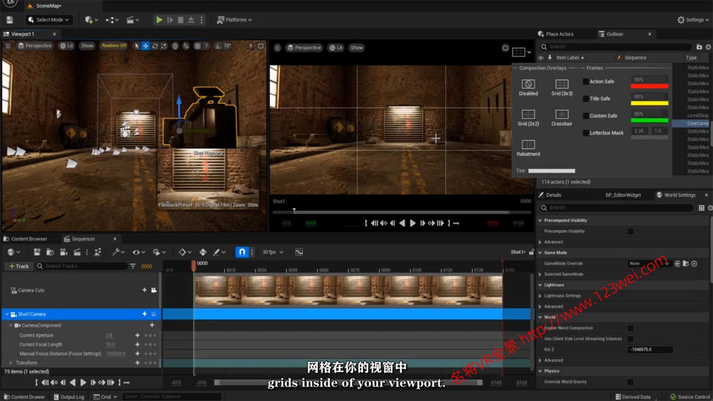Toggle the Sequencer snapping magnet icon
The height and width of the screenshot is (401, 713).
pos(242,252)
